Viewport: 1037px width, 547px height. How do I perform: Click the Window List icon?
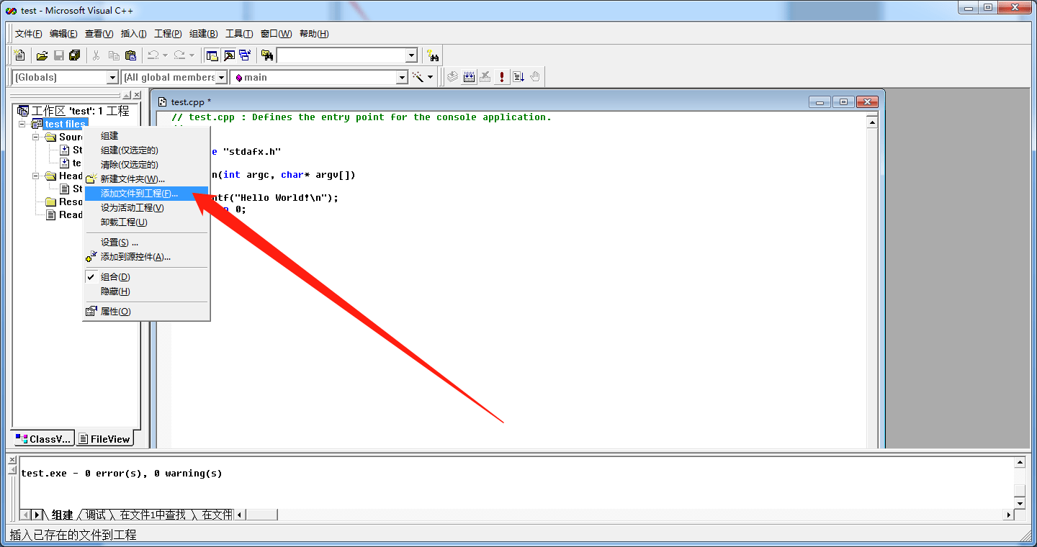pos(245,55)
